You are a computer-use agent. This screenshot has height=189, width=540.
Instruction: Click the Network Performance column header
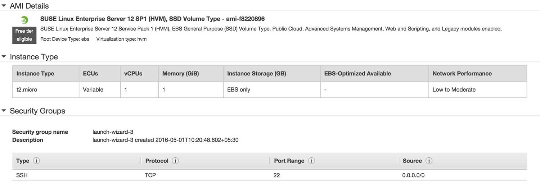(x=462, y=73)
